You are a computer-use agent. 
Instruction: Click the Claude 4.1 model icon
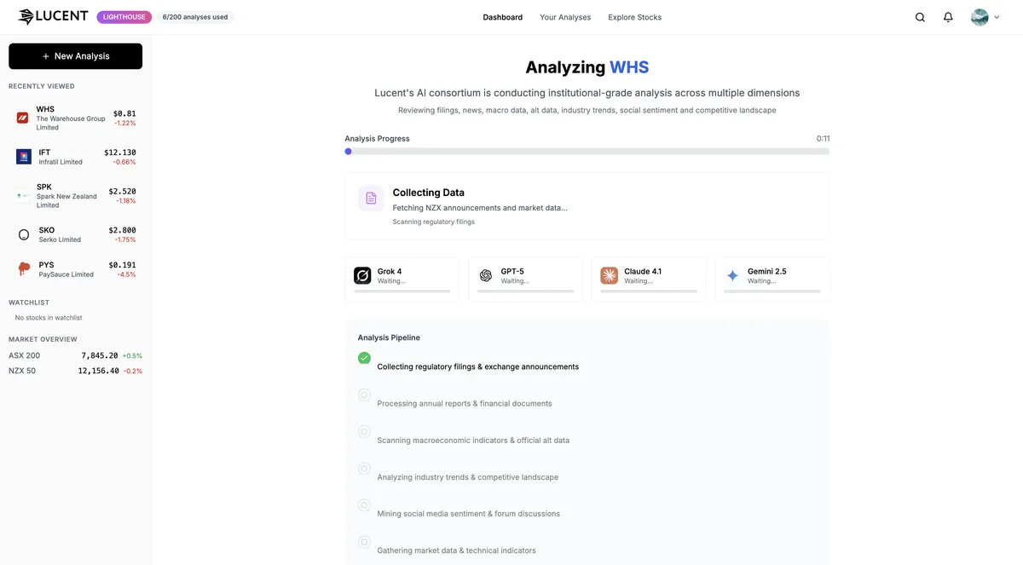coord(610,275)
